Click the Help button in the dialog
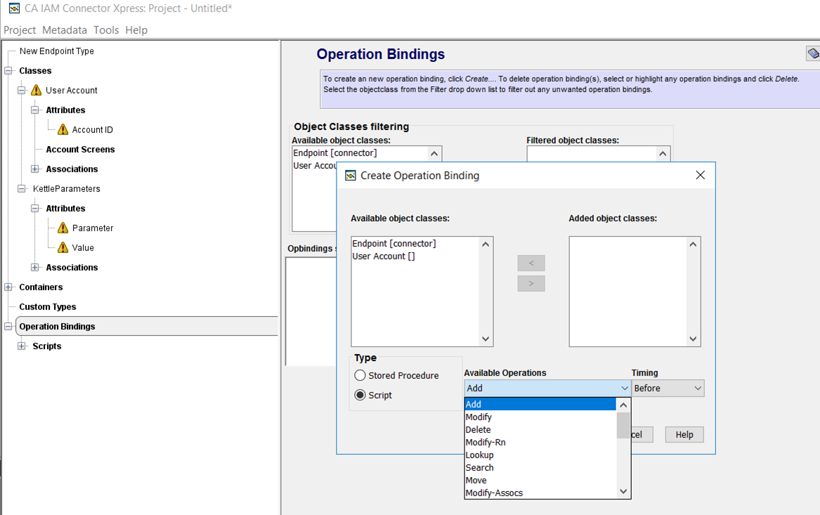 click(x=684, y=434)
